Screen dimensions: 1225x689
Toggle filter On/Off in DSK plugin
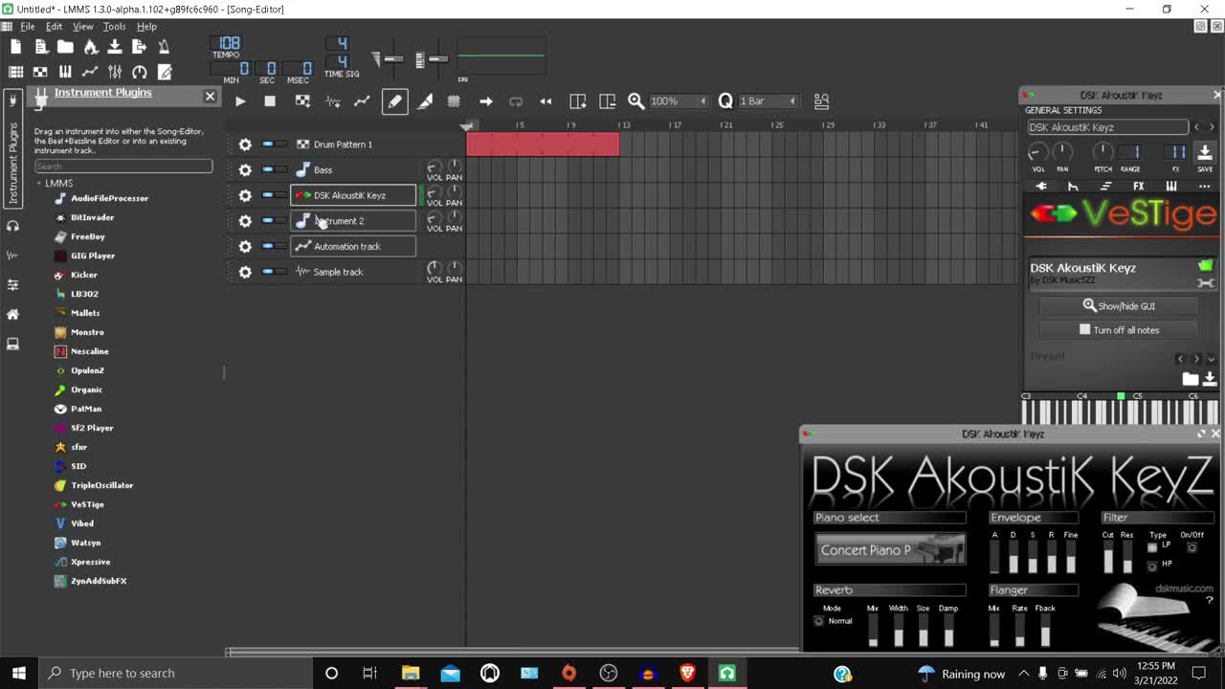click(x=1192, y=547)
